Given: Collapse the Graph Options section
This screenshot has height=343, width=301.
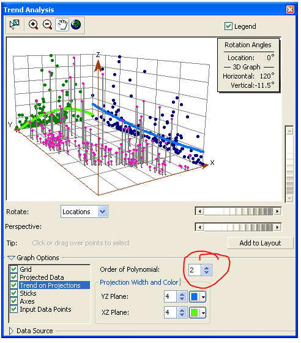Looking at the screenshot, I should pyautogui.click(x=11, y=258).
